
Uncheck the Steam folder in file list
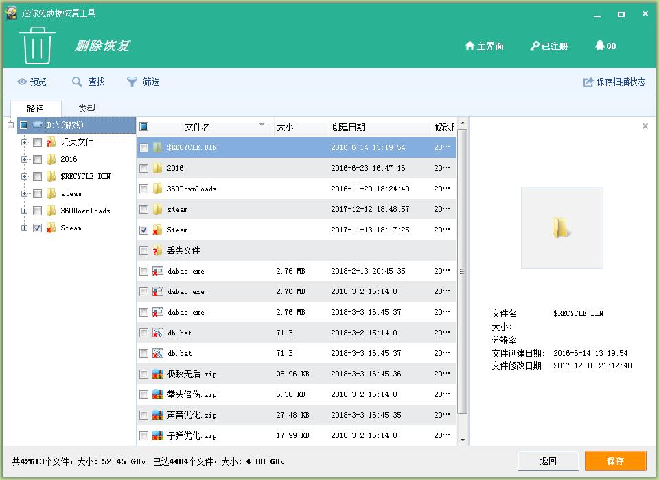143,230
